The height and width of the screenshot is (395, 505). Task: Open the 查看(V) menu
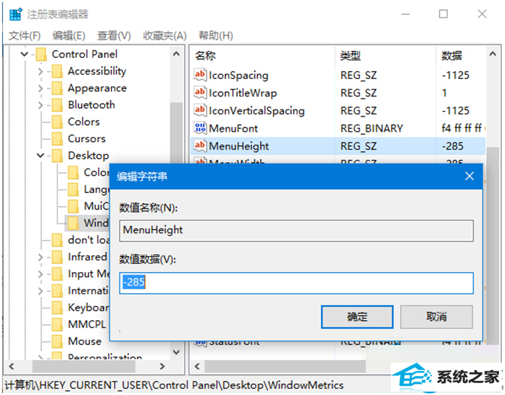(x=114, y=35)
